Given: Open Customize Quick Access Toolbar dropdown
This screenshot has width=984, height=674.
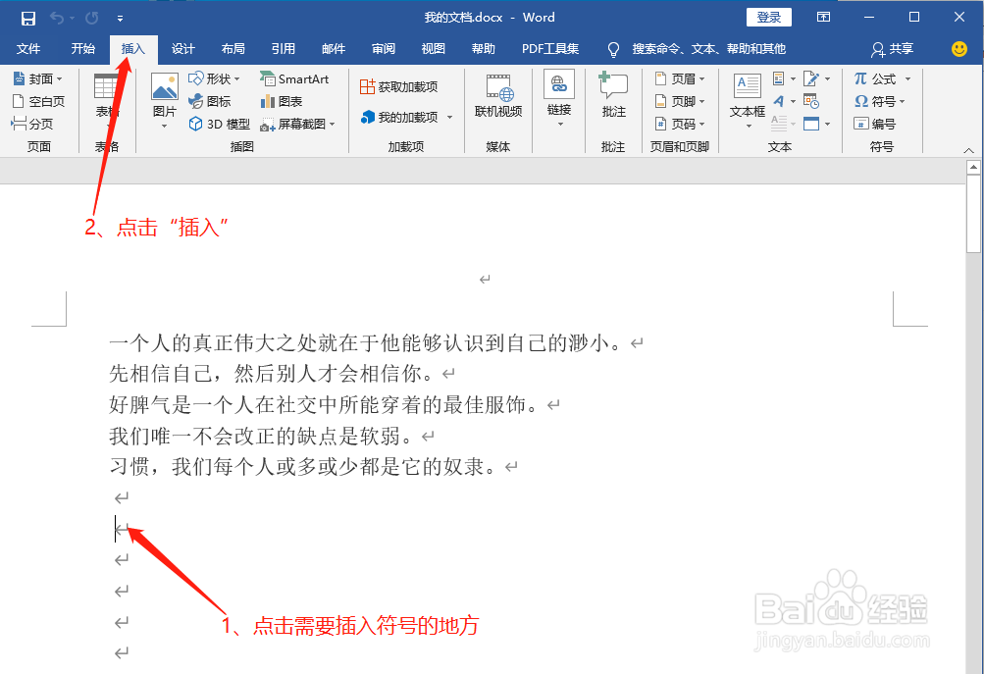Looking at the screenshot, I should click(x=120, y=19).
